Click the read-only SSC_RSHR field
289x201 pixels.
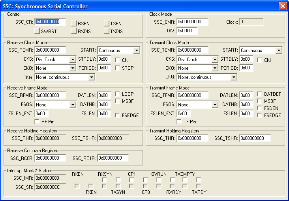(x=113, y=138)
